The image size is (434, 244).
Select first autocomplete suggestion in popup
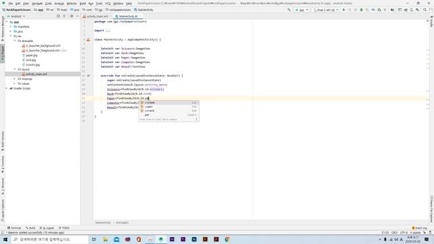(169, 102)
